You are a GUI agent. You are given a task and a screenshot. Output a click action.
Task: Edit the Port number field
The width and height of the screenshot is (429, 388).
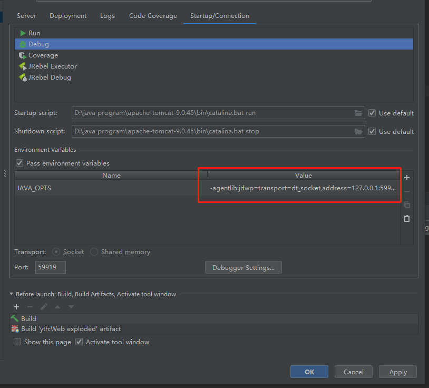(x=50, y=267)
